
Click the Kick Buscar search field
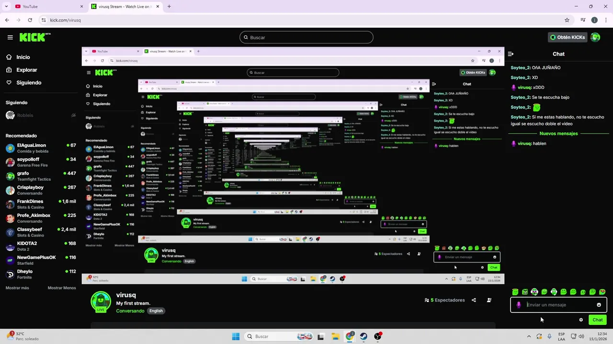[306, 37]
